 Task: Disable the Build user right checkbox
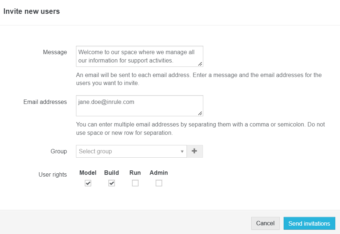pos(112,183)
